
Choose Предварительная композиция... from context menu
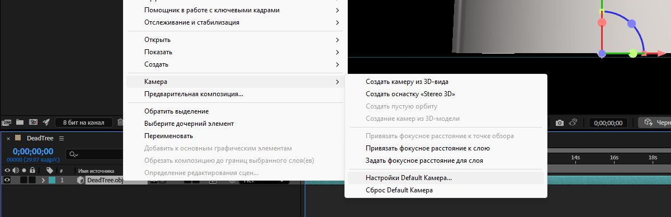[x=235, y=94]
